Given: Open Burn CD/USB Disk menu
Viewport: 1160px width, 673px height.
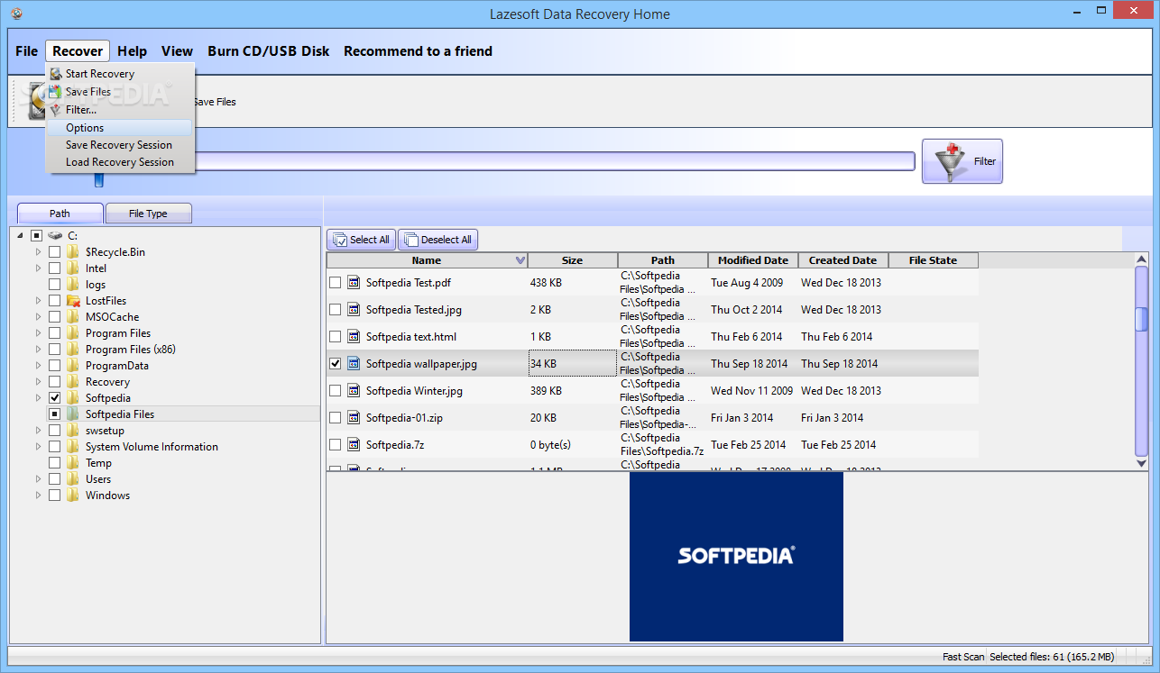Looking at the screenshot, I should [x=269, y=51].
